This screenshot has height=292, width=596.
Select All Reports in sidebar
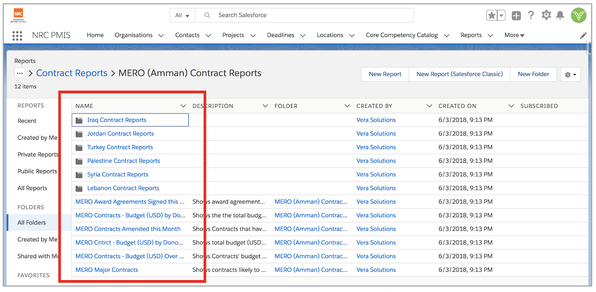coord(32,188)
